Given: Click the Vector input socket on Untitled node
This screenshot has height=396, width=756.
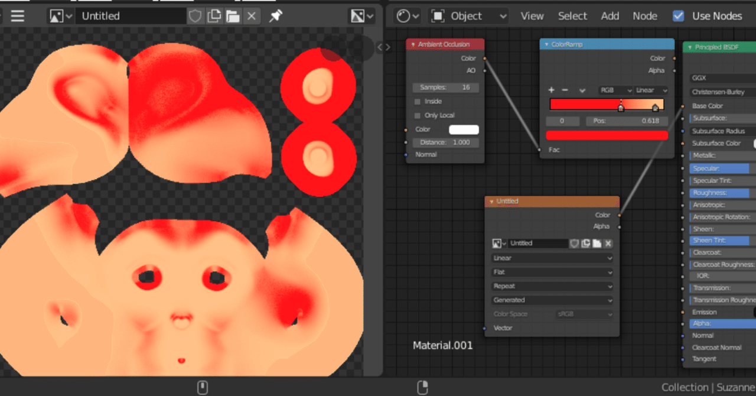Looking at the screenshot, I should pos(485,328).
